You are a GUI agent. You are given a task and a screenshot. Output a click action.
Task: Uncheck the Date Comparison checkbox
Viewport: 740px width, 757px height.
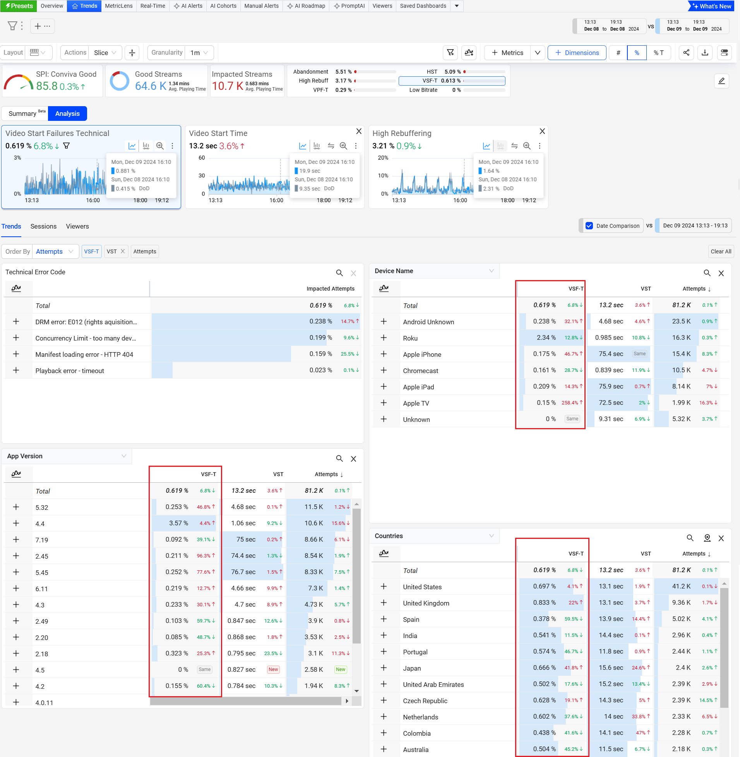(x=589, y=225)
